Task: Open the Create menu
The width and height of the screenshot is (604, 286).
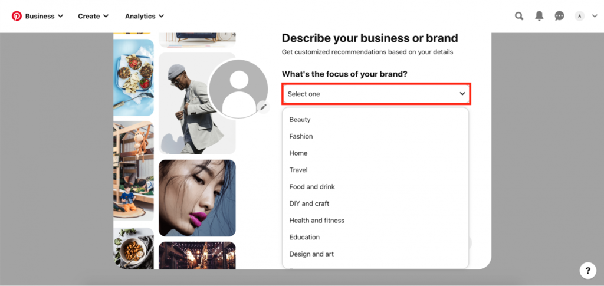Action: (93, 16)
